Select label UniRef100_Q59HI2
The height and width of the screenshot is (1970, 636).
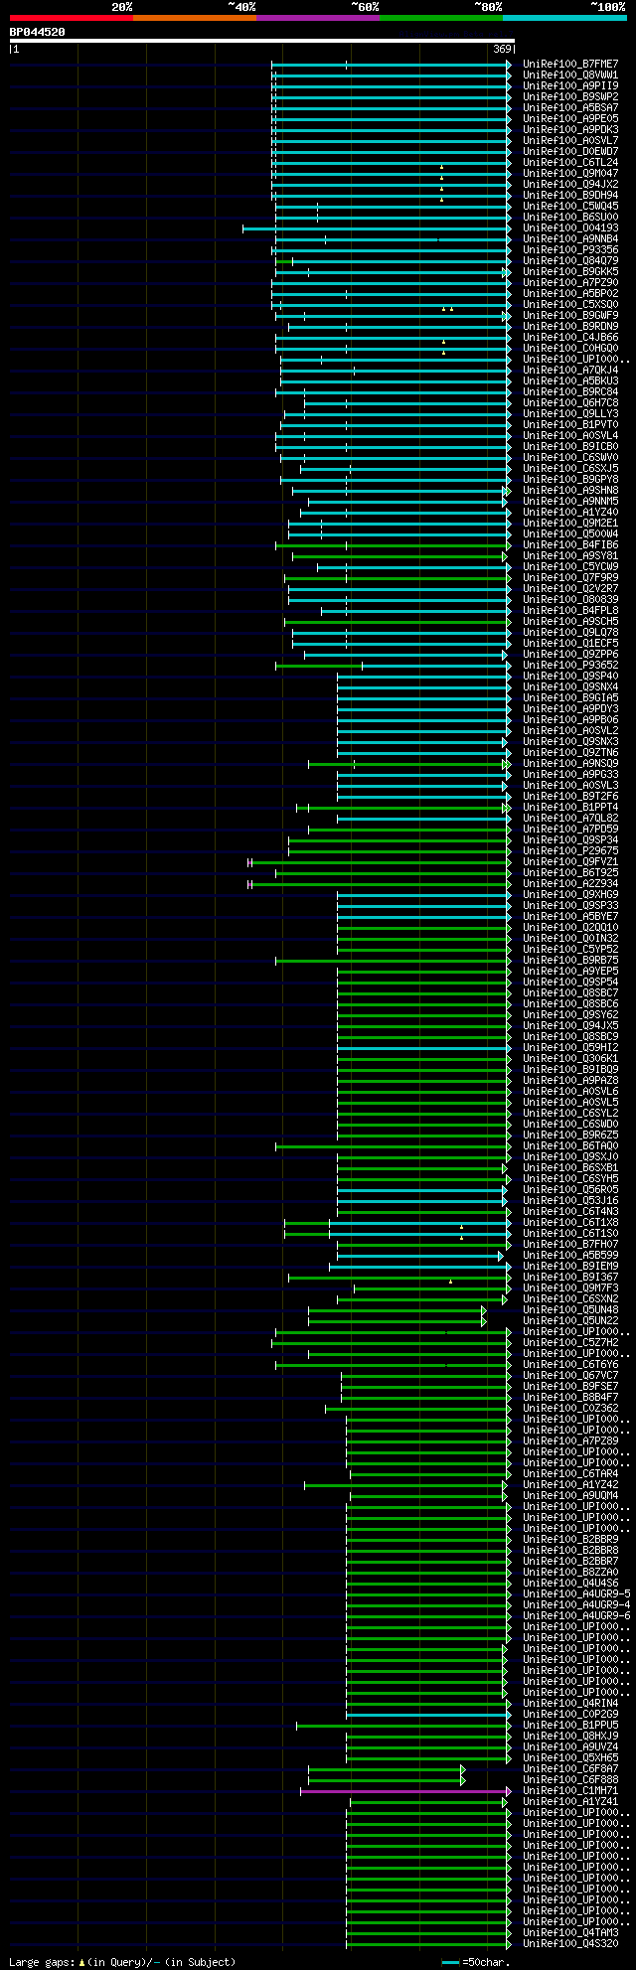click(x=570, y=1047)
